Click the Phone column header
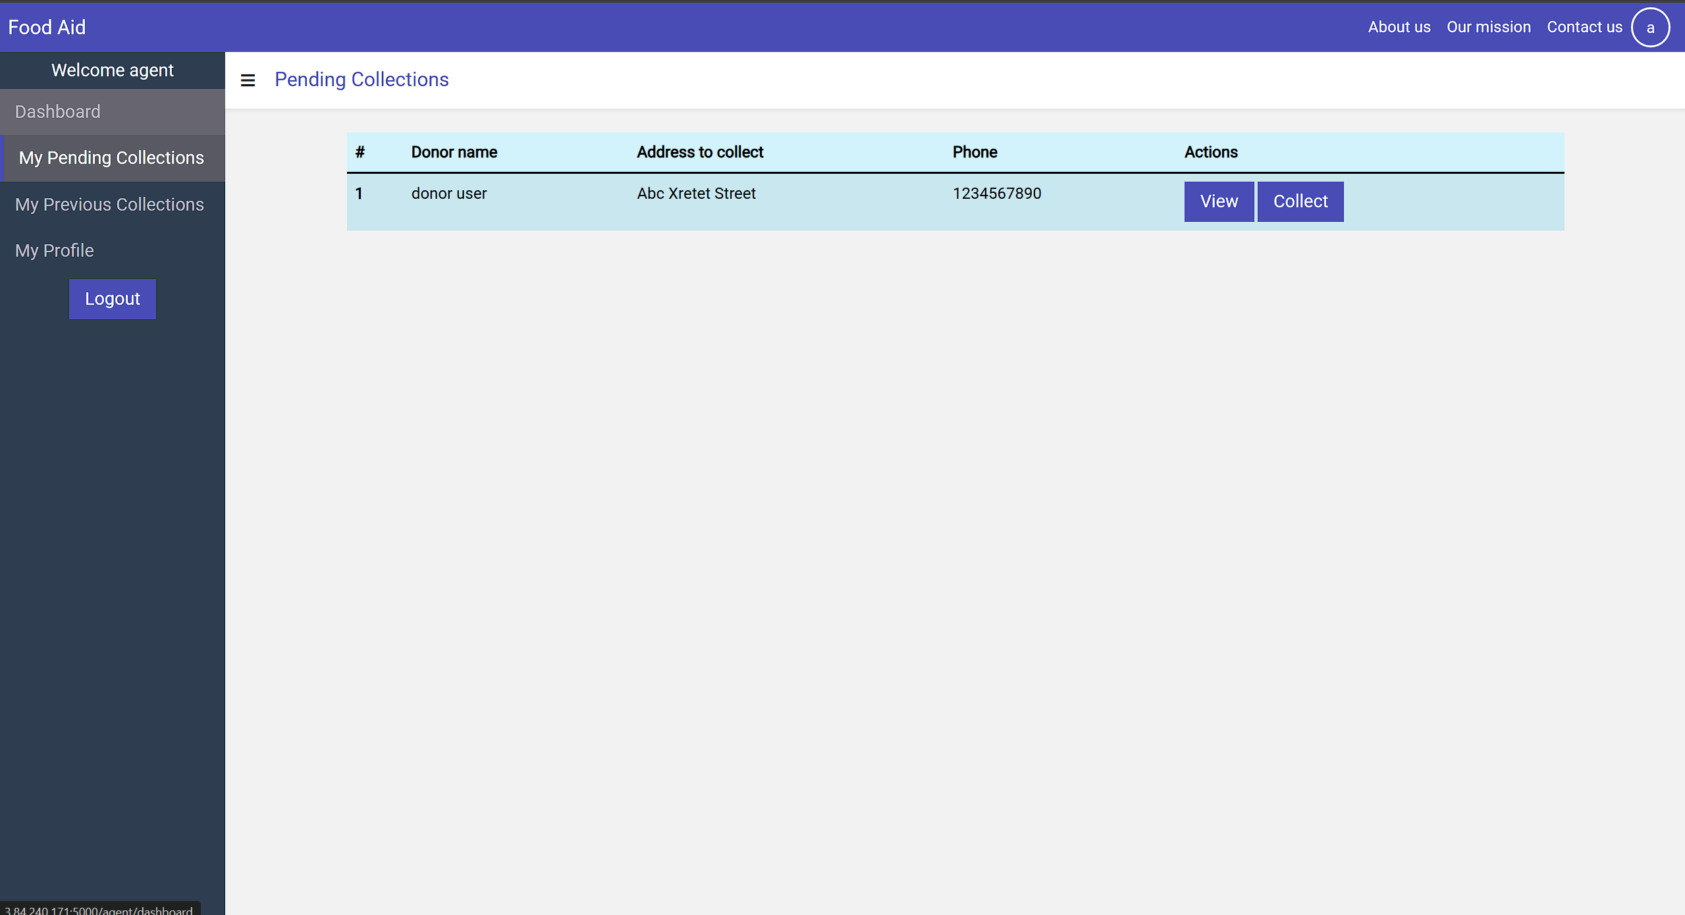The height and width of the screenshot is (915, 1685). click(x=975, y=152)
